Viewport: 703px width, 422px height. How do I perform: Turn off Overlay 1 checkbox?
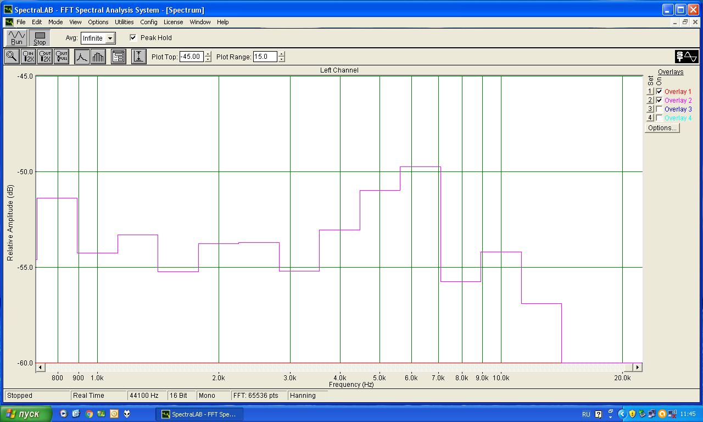point(659,92)
